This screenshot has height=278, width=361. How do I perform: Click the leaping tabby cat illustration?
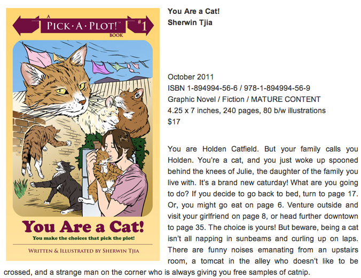click(x=43, y=149)
